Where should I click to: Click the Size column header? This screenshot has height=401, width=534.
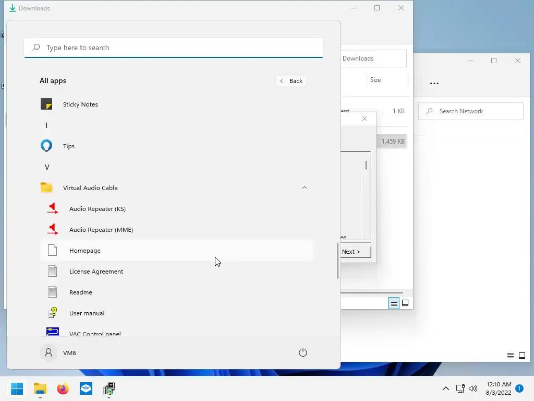(x=375, y=80)
